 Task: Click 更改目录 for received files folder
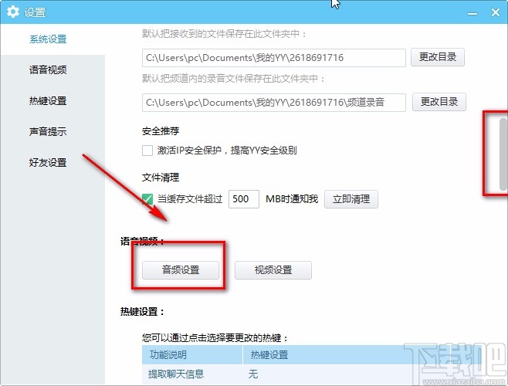tap(438, 57)
